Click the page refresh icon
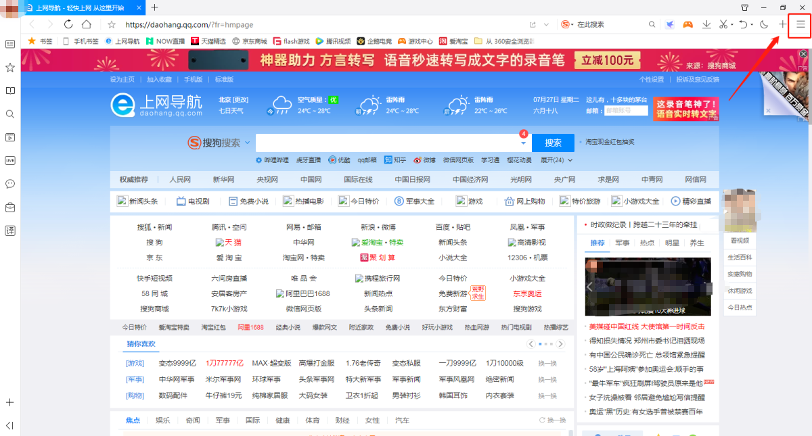The image size is (812, 436). click(x=68, y=24)
